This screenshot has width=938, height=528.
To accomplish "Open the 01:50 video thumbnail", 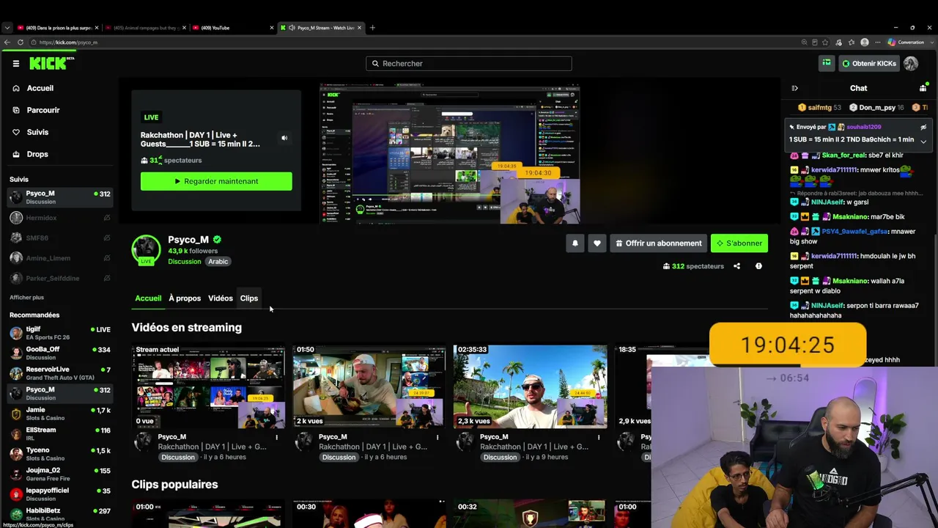I will (369, 386).
